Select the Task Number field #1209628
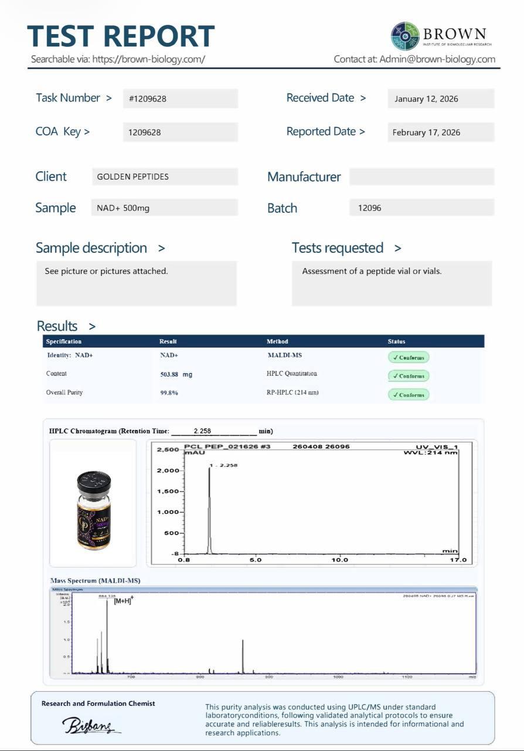Screen dimensions: 524x751 (x=181, y=99)
